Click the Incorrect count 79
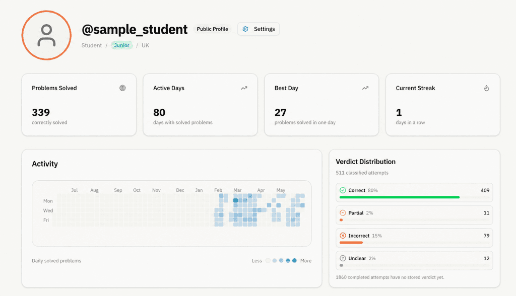Screen dimensions: 516x296 tap(486, 236)
